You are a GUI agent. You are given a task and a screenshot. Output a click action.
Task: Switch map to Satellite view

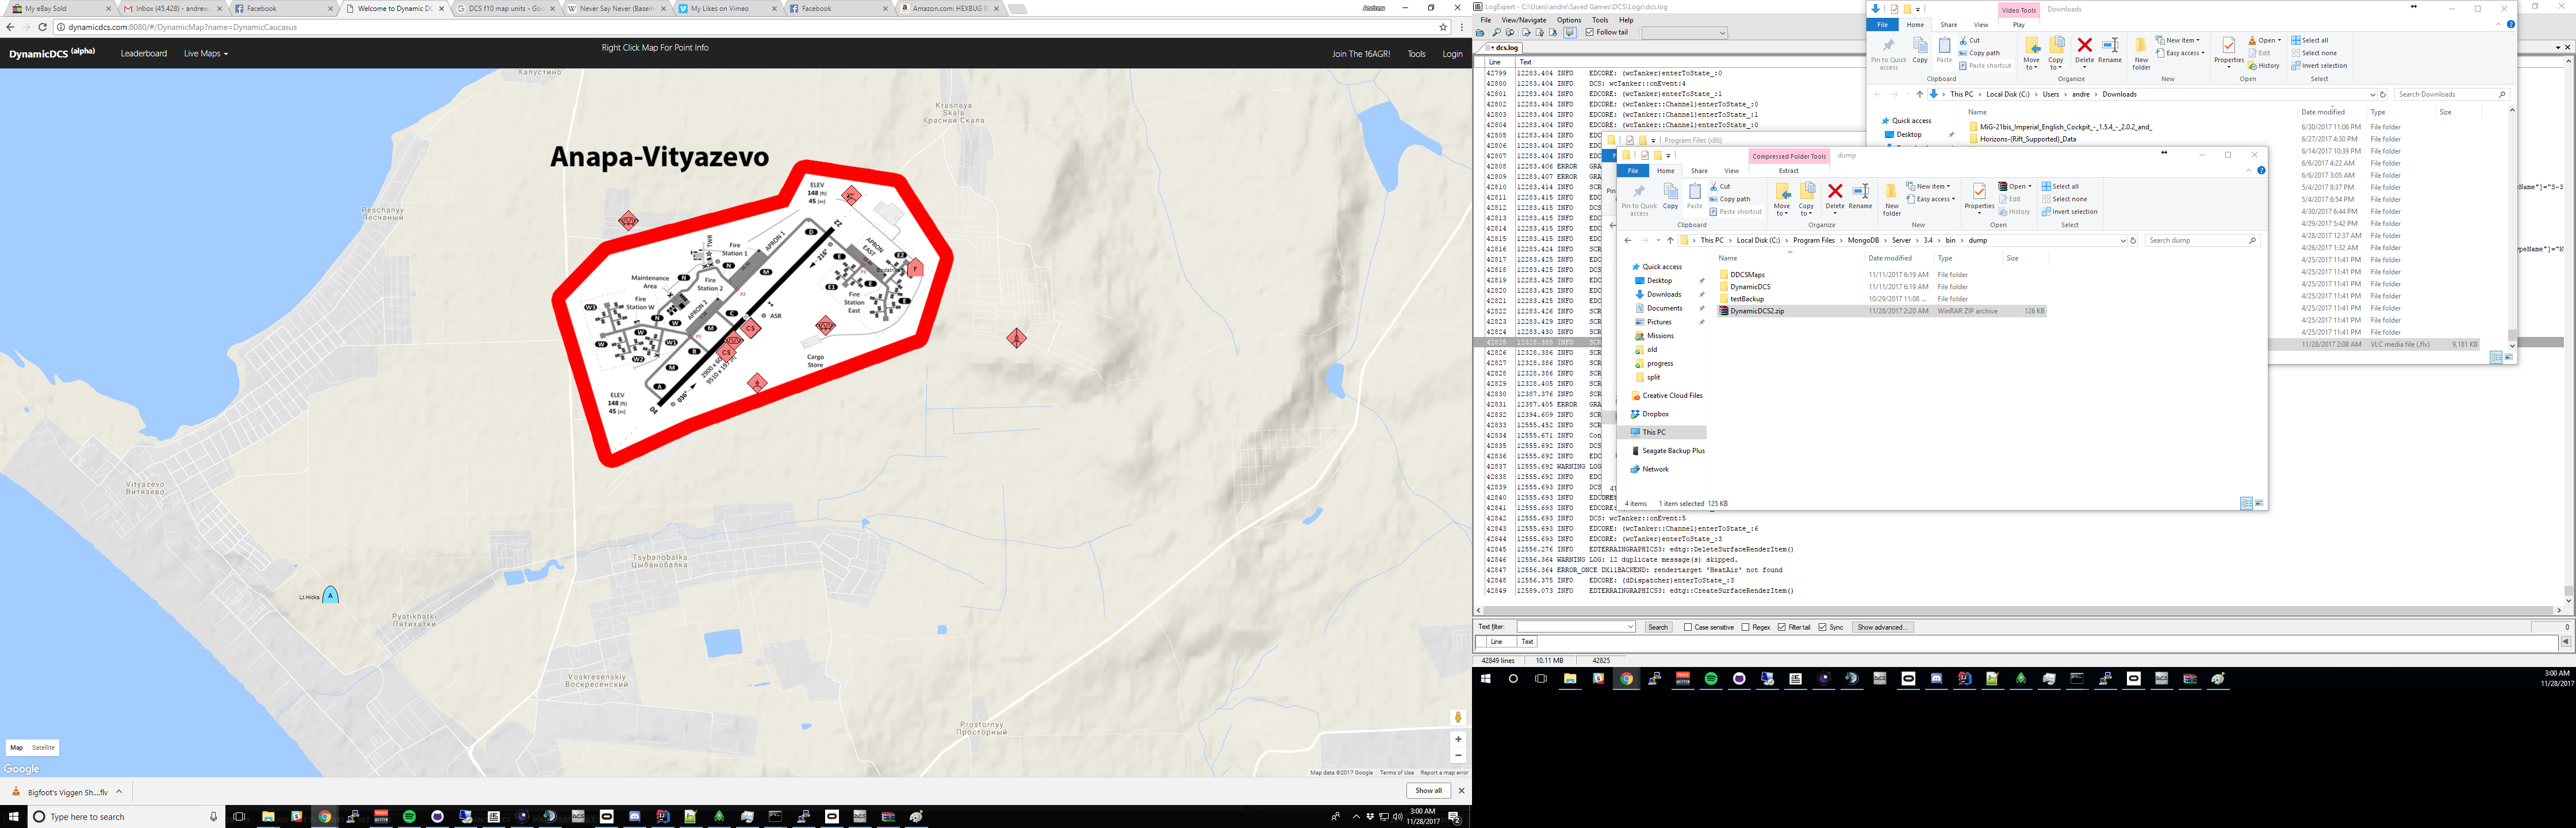(x=43, y=747)
